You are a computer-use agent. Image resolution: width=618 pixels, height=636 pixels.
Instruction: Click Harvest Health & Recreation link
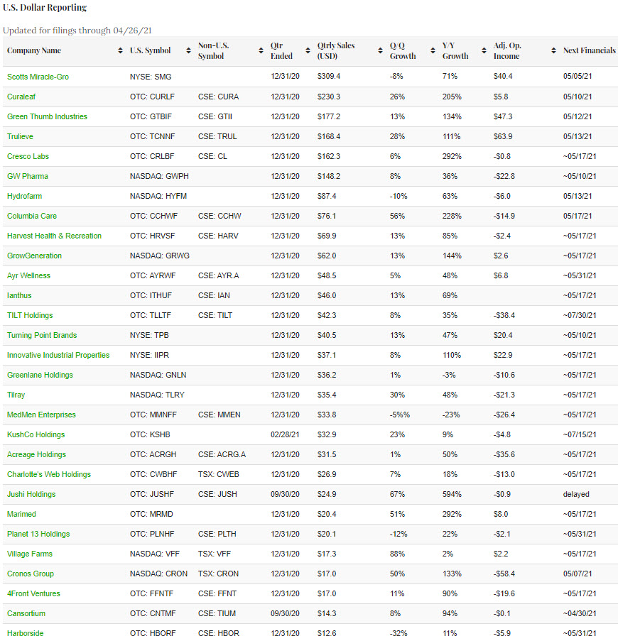[x=54, y=236]
